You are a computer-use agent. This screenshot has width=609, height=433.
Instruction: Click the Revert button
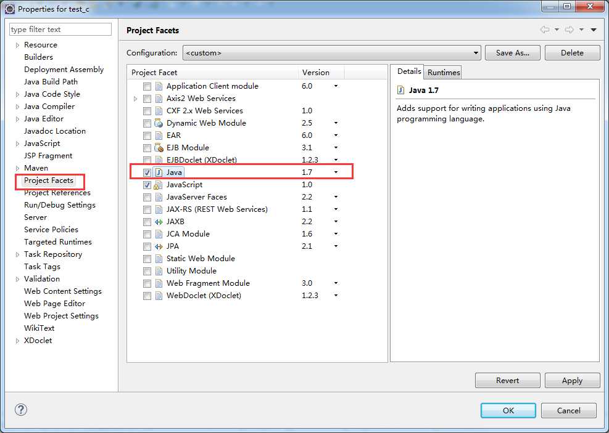[507, 381]
